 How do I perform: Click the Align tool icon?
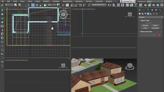114,5
